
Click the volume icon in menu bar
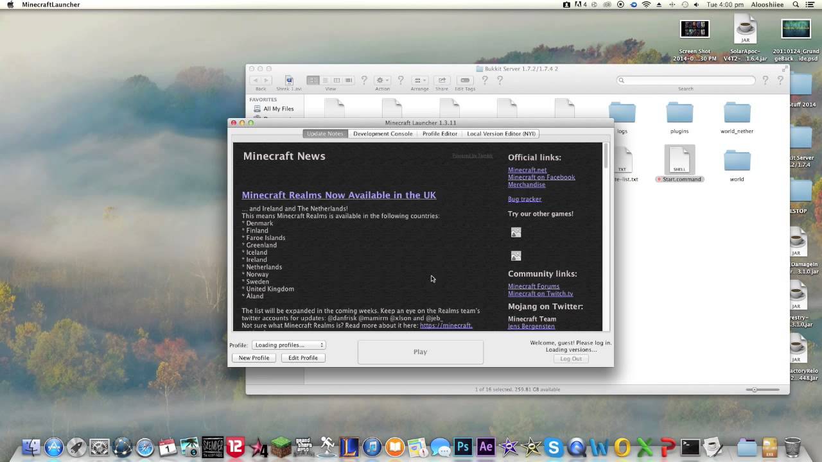pyautogui.click(x=698, y=4)
